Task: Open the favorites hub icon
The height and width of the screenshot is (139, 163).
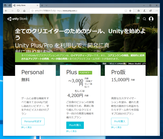Action: tap(139, 11)
